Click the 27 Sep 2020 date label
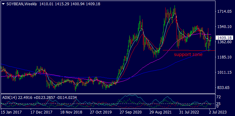 (x=131, y=112)
